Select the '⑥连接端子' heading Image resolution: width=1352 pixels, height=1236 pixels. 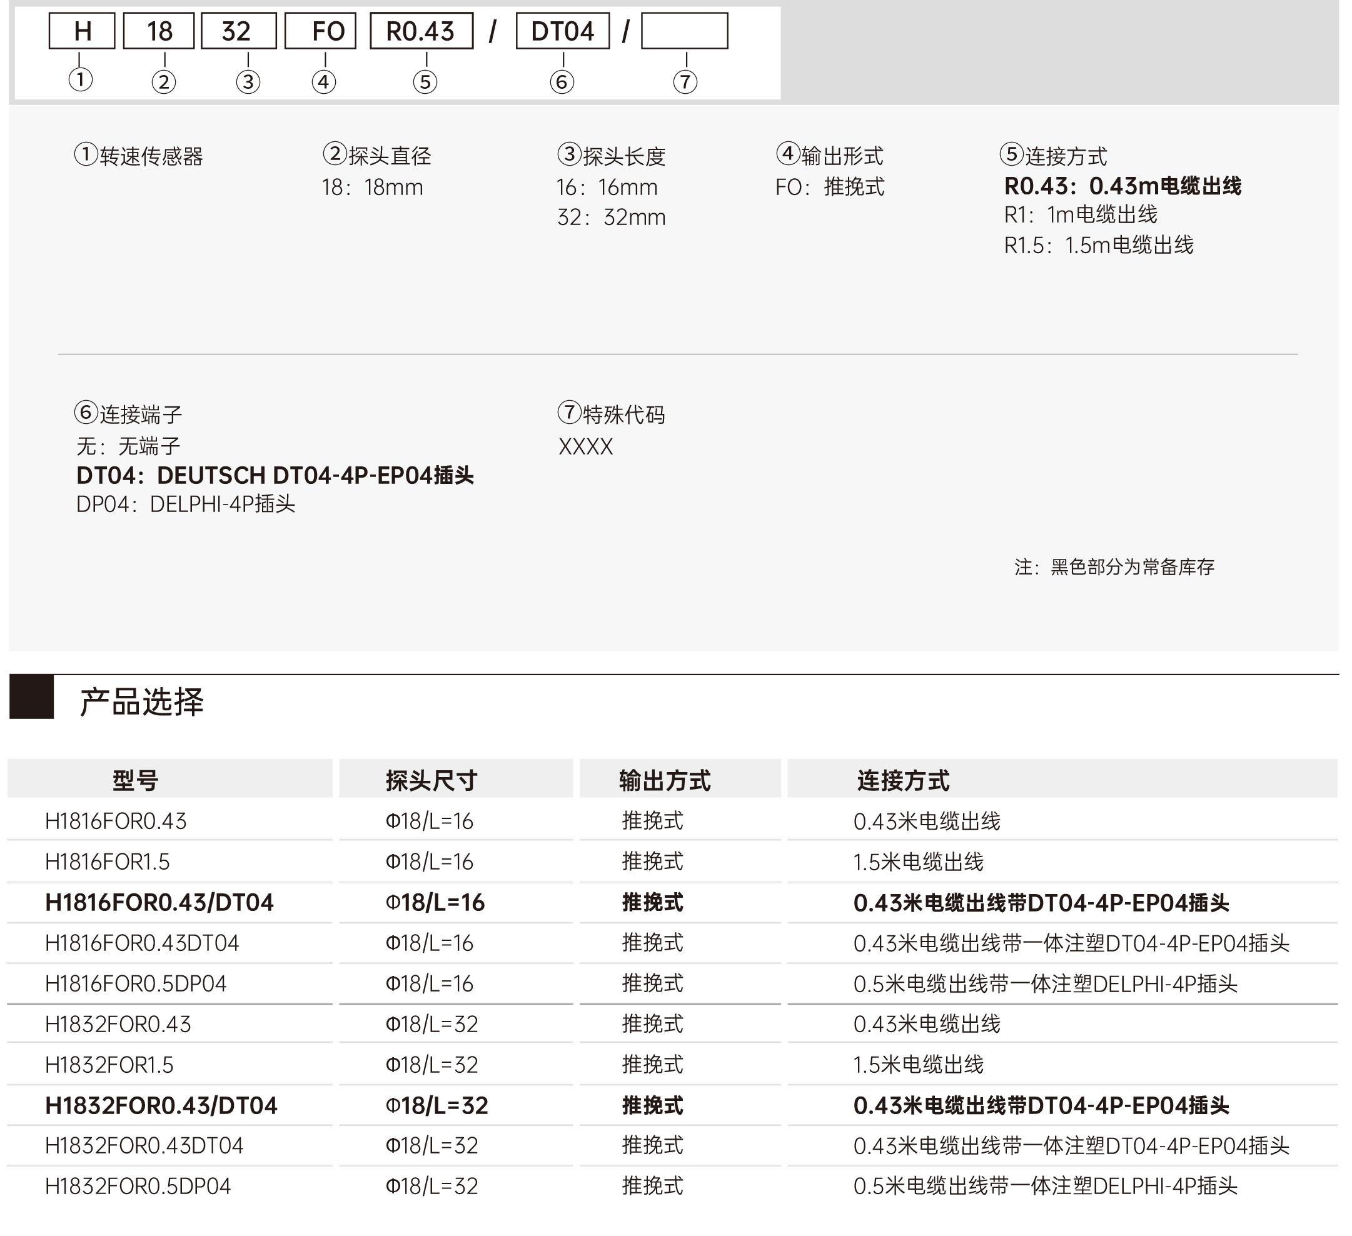point(128,414)
